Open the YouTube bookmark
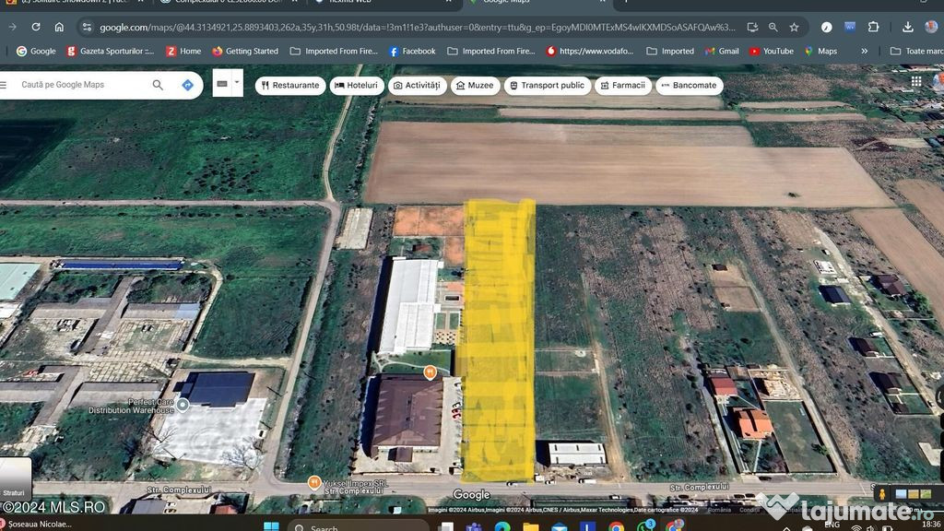The image size is (944, 531). tap(772, 52)
